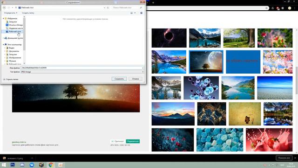
Task: Go up one folder level in save dialog
Action: point(16,7)
